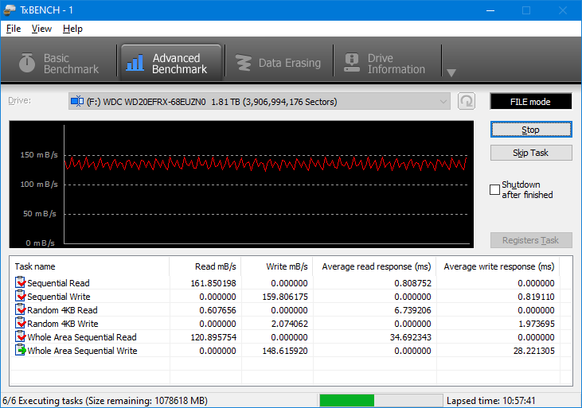
Task: Click the write response value 1.973695
Action: [x=537, y=324]
